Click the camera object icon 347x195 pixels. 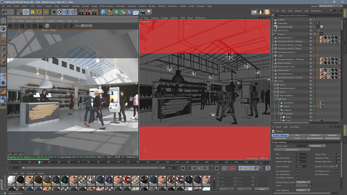point(142,12)
